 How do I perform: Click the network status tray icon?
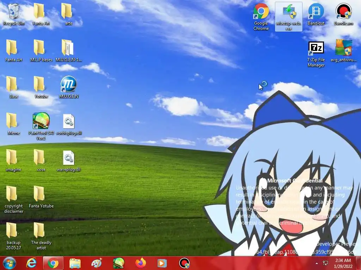[325, 263]
